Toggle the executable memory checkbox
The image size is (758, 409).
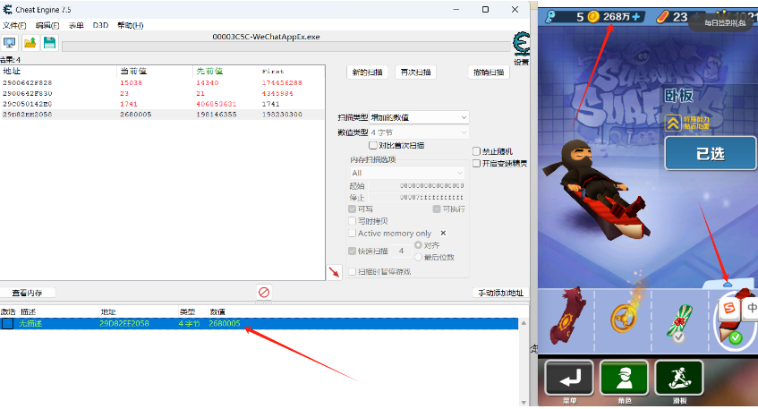437,209
